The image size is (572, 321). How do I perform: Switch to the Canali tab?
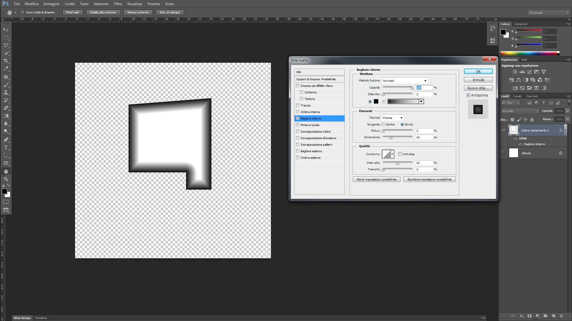517,96
